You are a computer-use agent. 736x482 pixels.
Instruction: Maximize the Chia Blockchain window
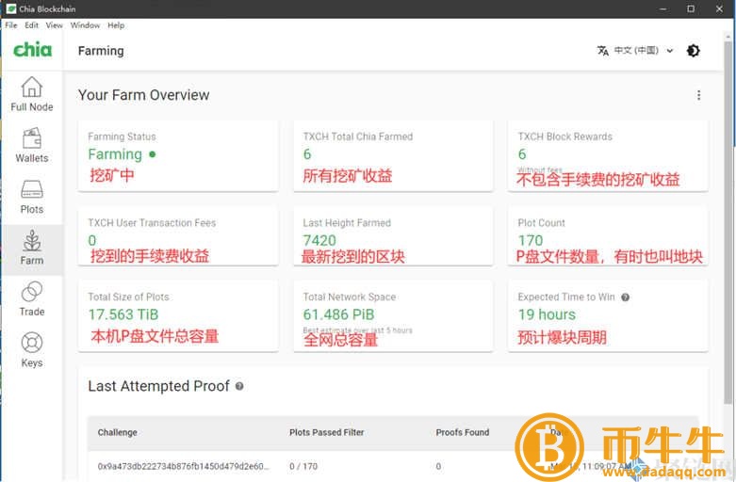coord(691,8)
